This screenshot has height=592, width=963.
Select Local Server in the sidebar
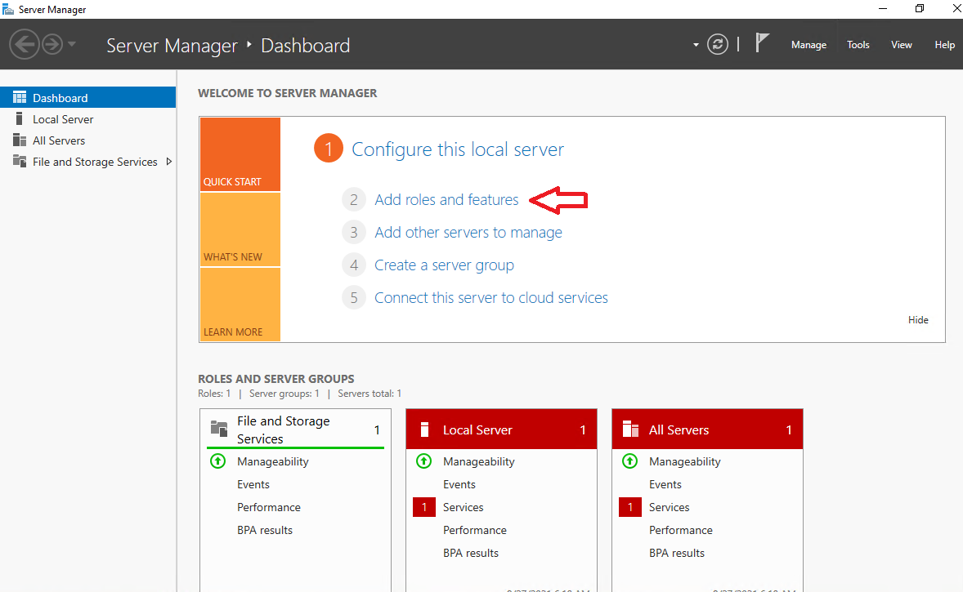pyautogui.click(x=60, y=118)
